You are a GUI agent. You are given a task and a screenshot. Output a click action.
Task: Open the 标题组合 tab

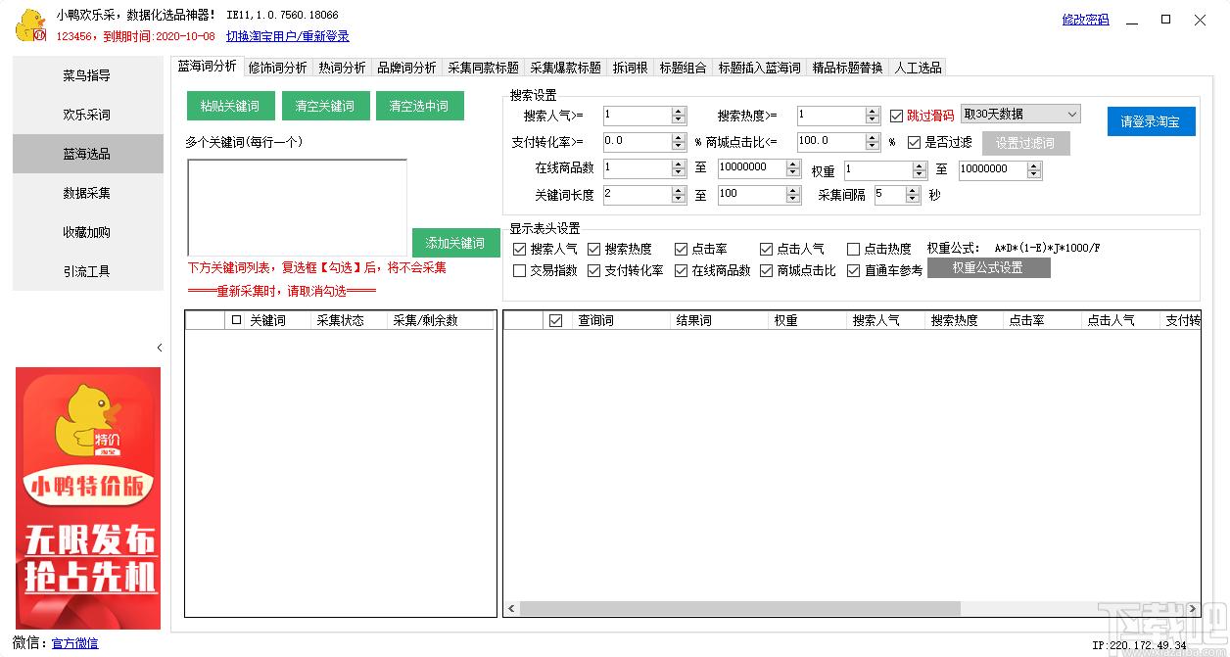point(683,68)
